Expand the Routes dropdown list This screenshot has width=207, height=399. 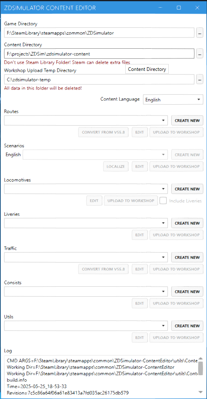(86, 120)
